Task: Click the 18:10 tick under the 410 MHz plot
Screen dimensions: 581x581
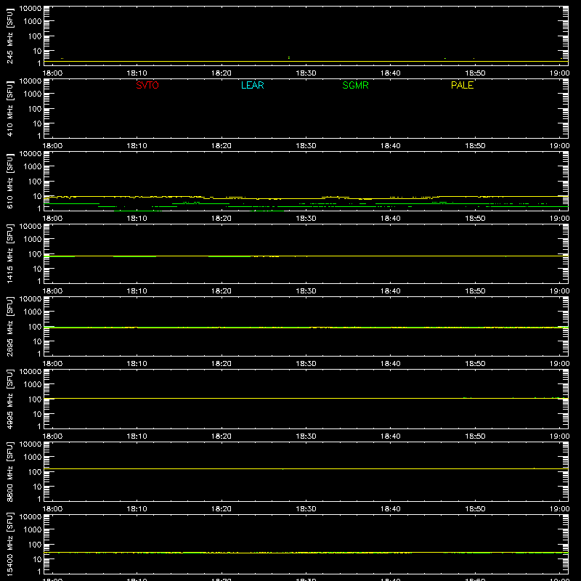Action: [137, 146]
